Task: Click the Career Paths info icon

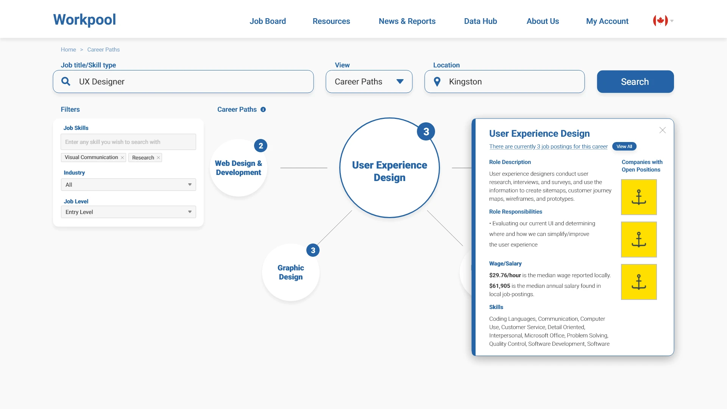Action: pyautogui.click(x=263, y=109)
